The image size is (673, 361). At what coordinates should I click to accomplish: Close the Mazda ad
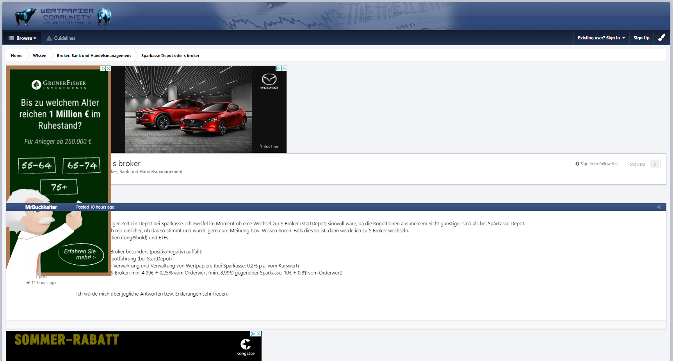tap(284, 68)
